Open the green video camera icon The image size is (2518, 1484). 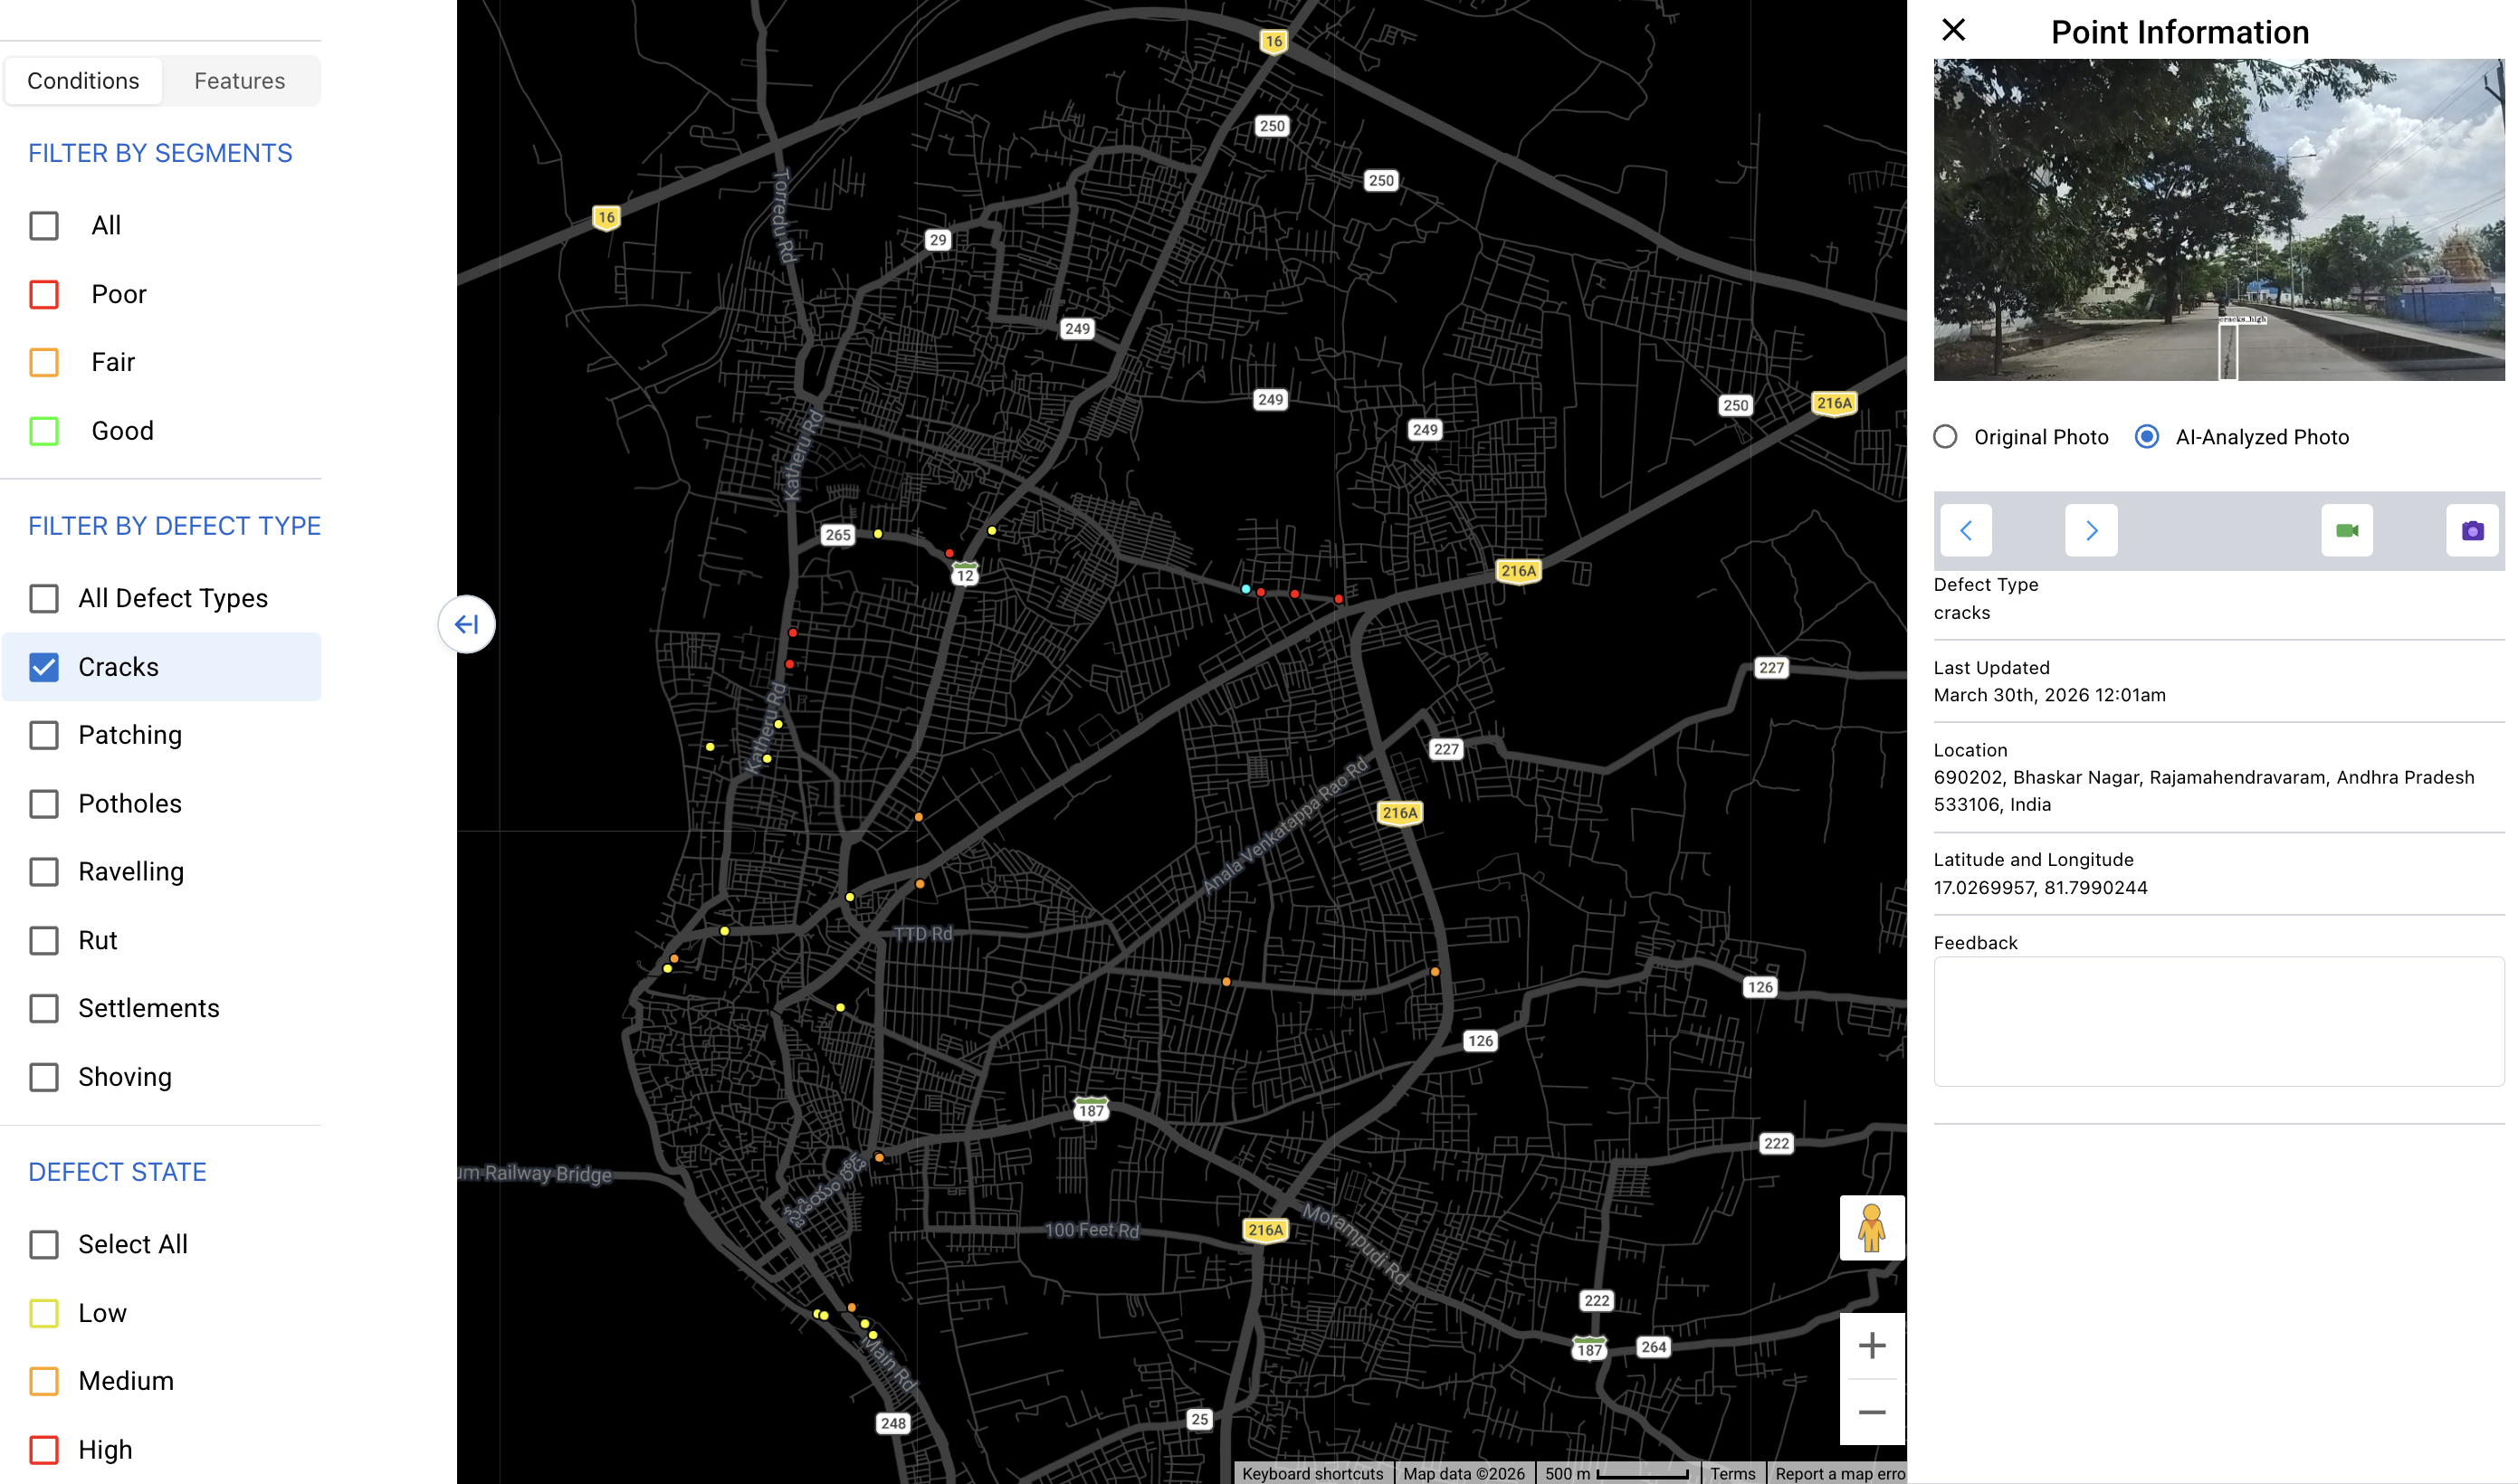(x=2346, y=530)
